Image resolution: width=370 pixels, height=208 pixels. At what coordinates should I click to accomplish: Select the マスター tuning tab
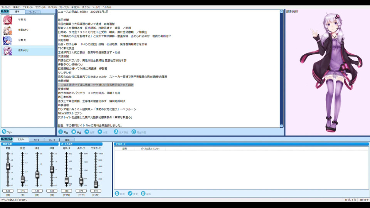(x=21, y=139)
